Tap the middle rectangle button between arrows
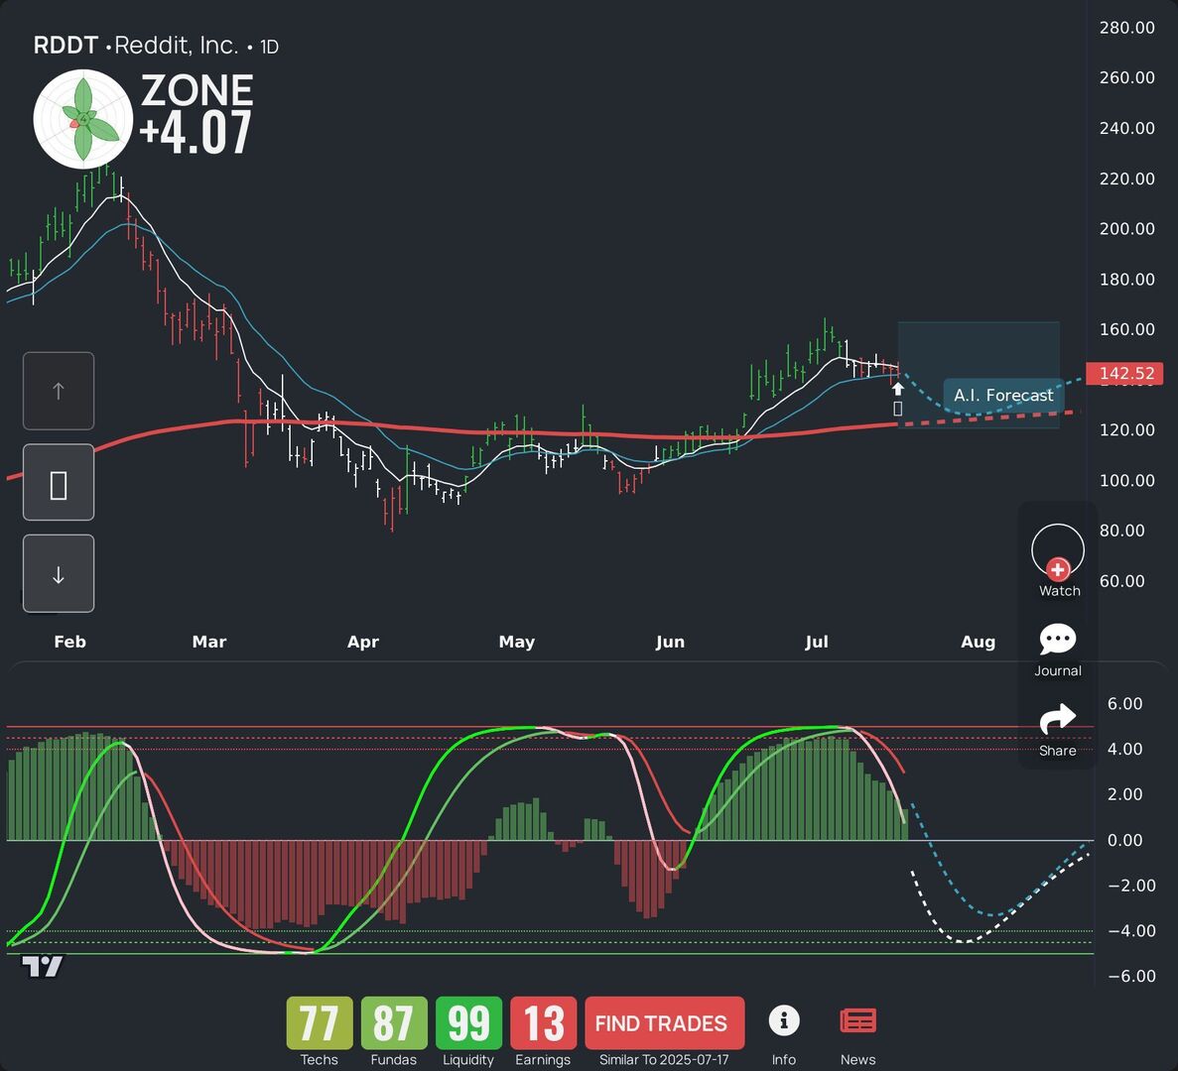The width and height of the screenshot is (1178, 1071). tap(59, 483)
